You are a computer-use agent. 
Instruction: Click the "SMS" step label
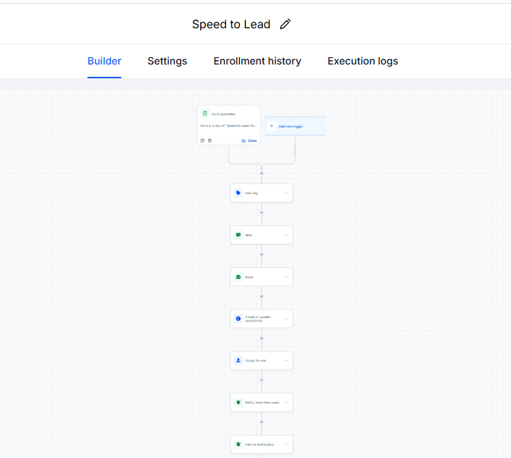click(x=249, y=236)
